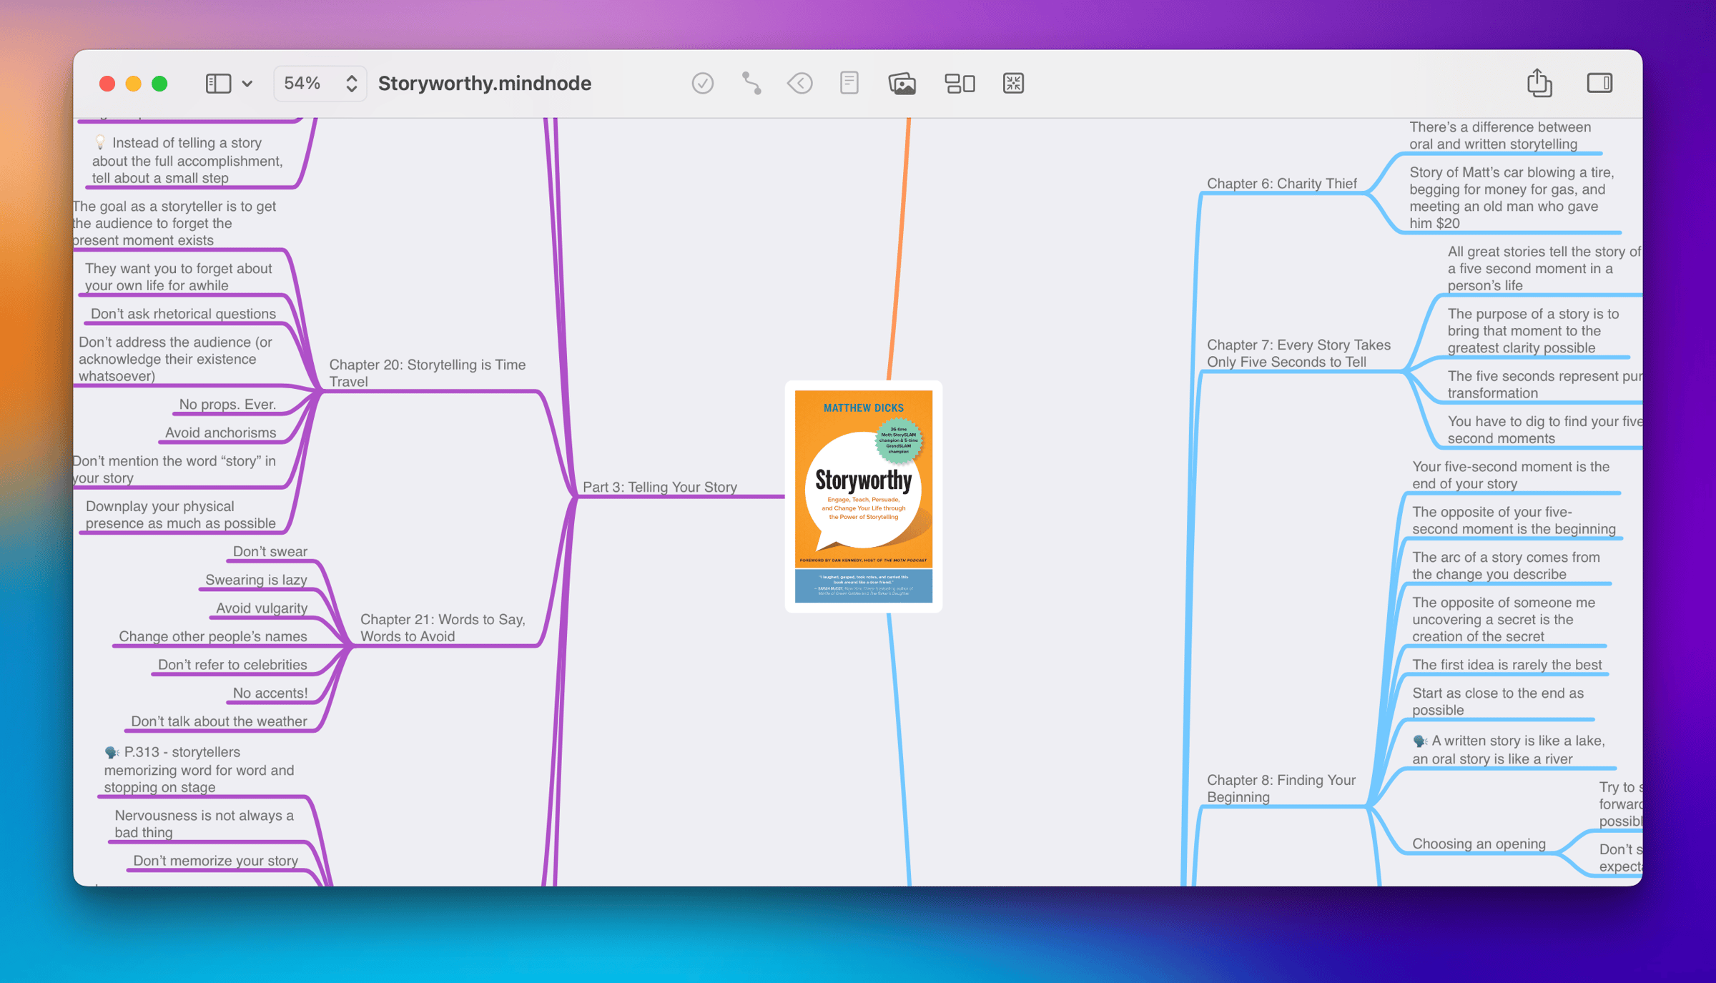Select Chapter 8: Finding Your Beginning node

pyautogui.click(x=1281, y=789)
